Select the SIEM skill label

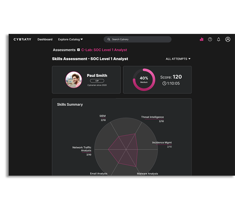[102, 116]
